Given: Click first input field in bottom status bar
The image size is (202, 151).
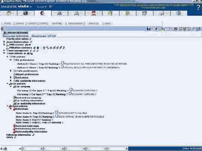Looking at the screenshot, I should tap(32, 149).
